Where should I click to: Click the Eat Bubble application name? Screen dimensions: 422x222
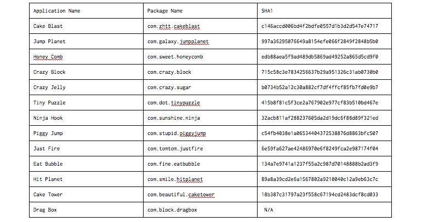point(48,163)
